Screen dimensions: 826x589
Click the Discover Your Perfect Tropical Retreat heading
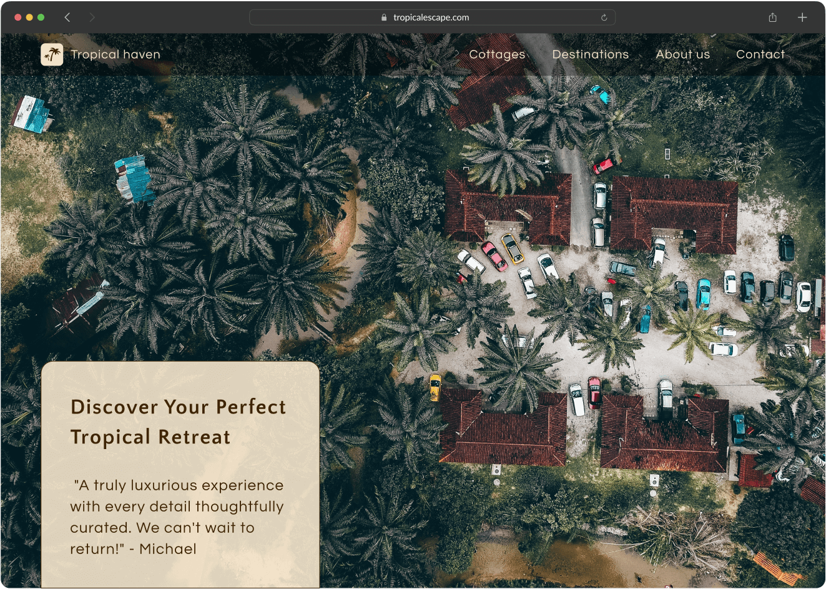(x=178, y=422)
